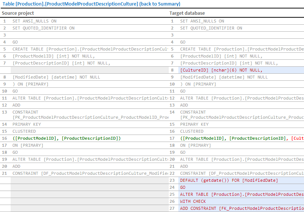The height and width of the screenshot is (212, 304).
Task: Select the ModifiedDate datetime line in source
Action: click(56, 77)
